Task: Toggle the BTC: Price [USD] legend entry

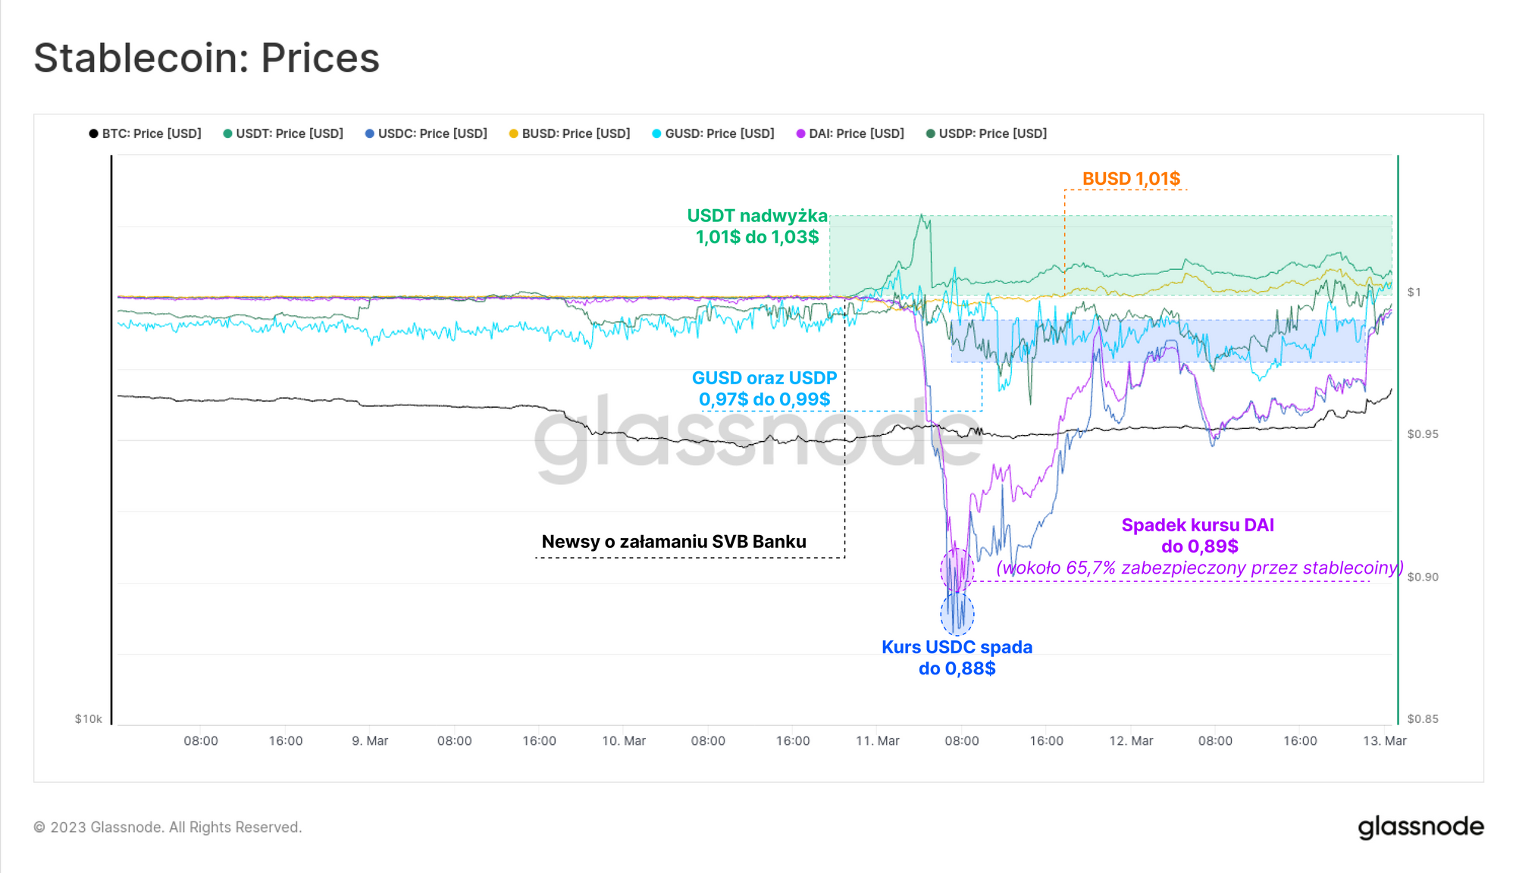Action: tap(145, 133)
